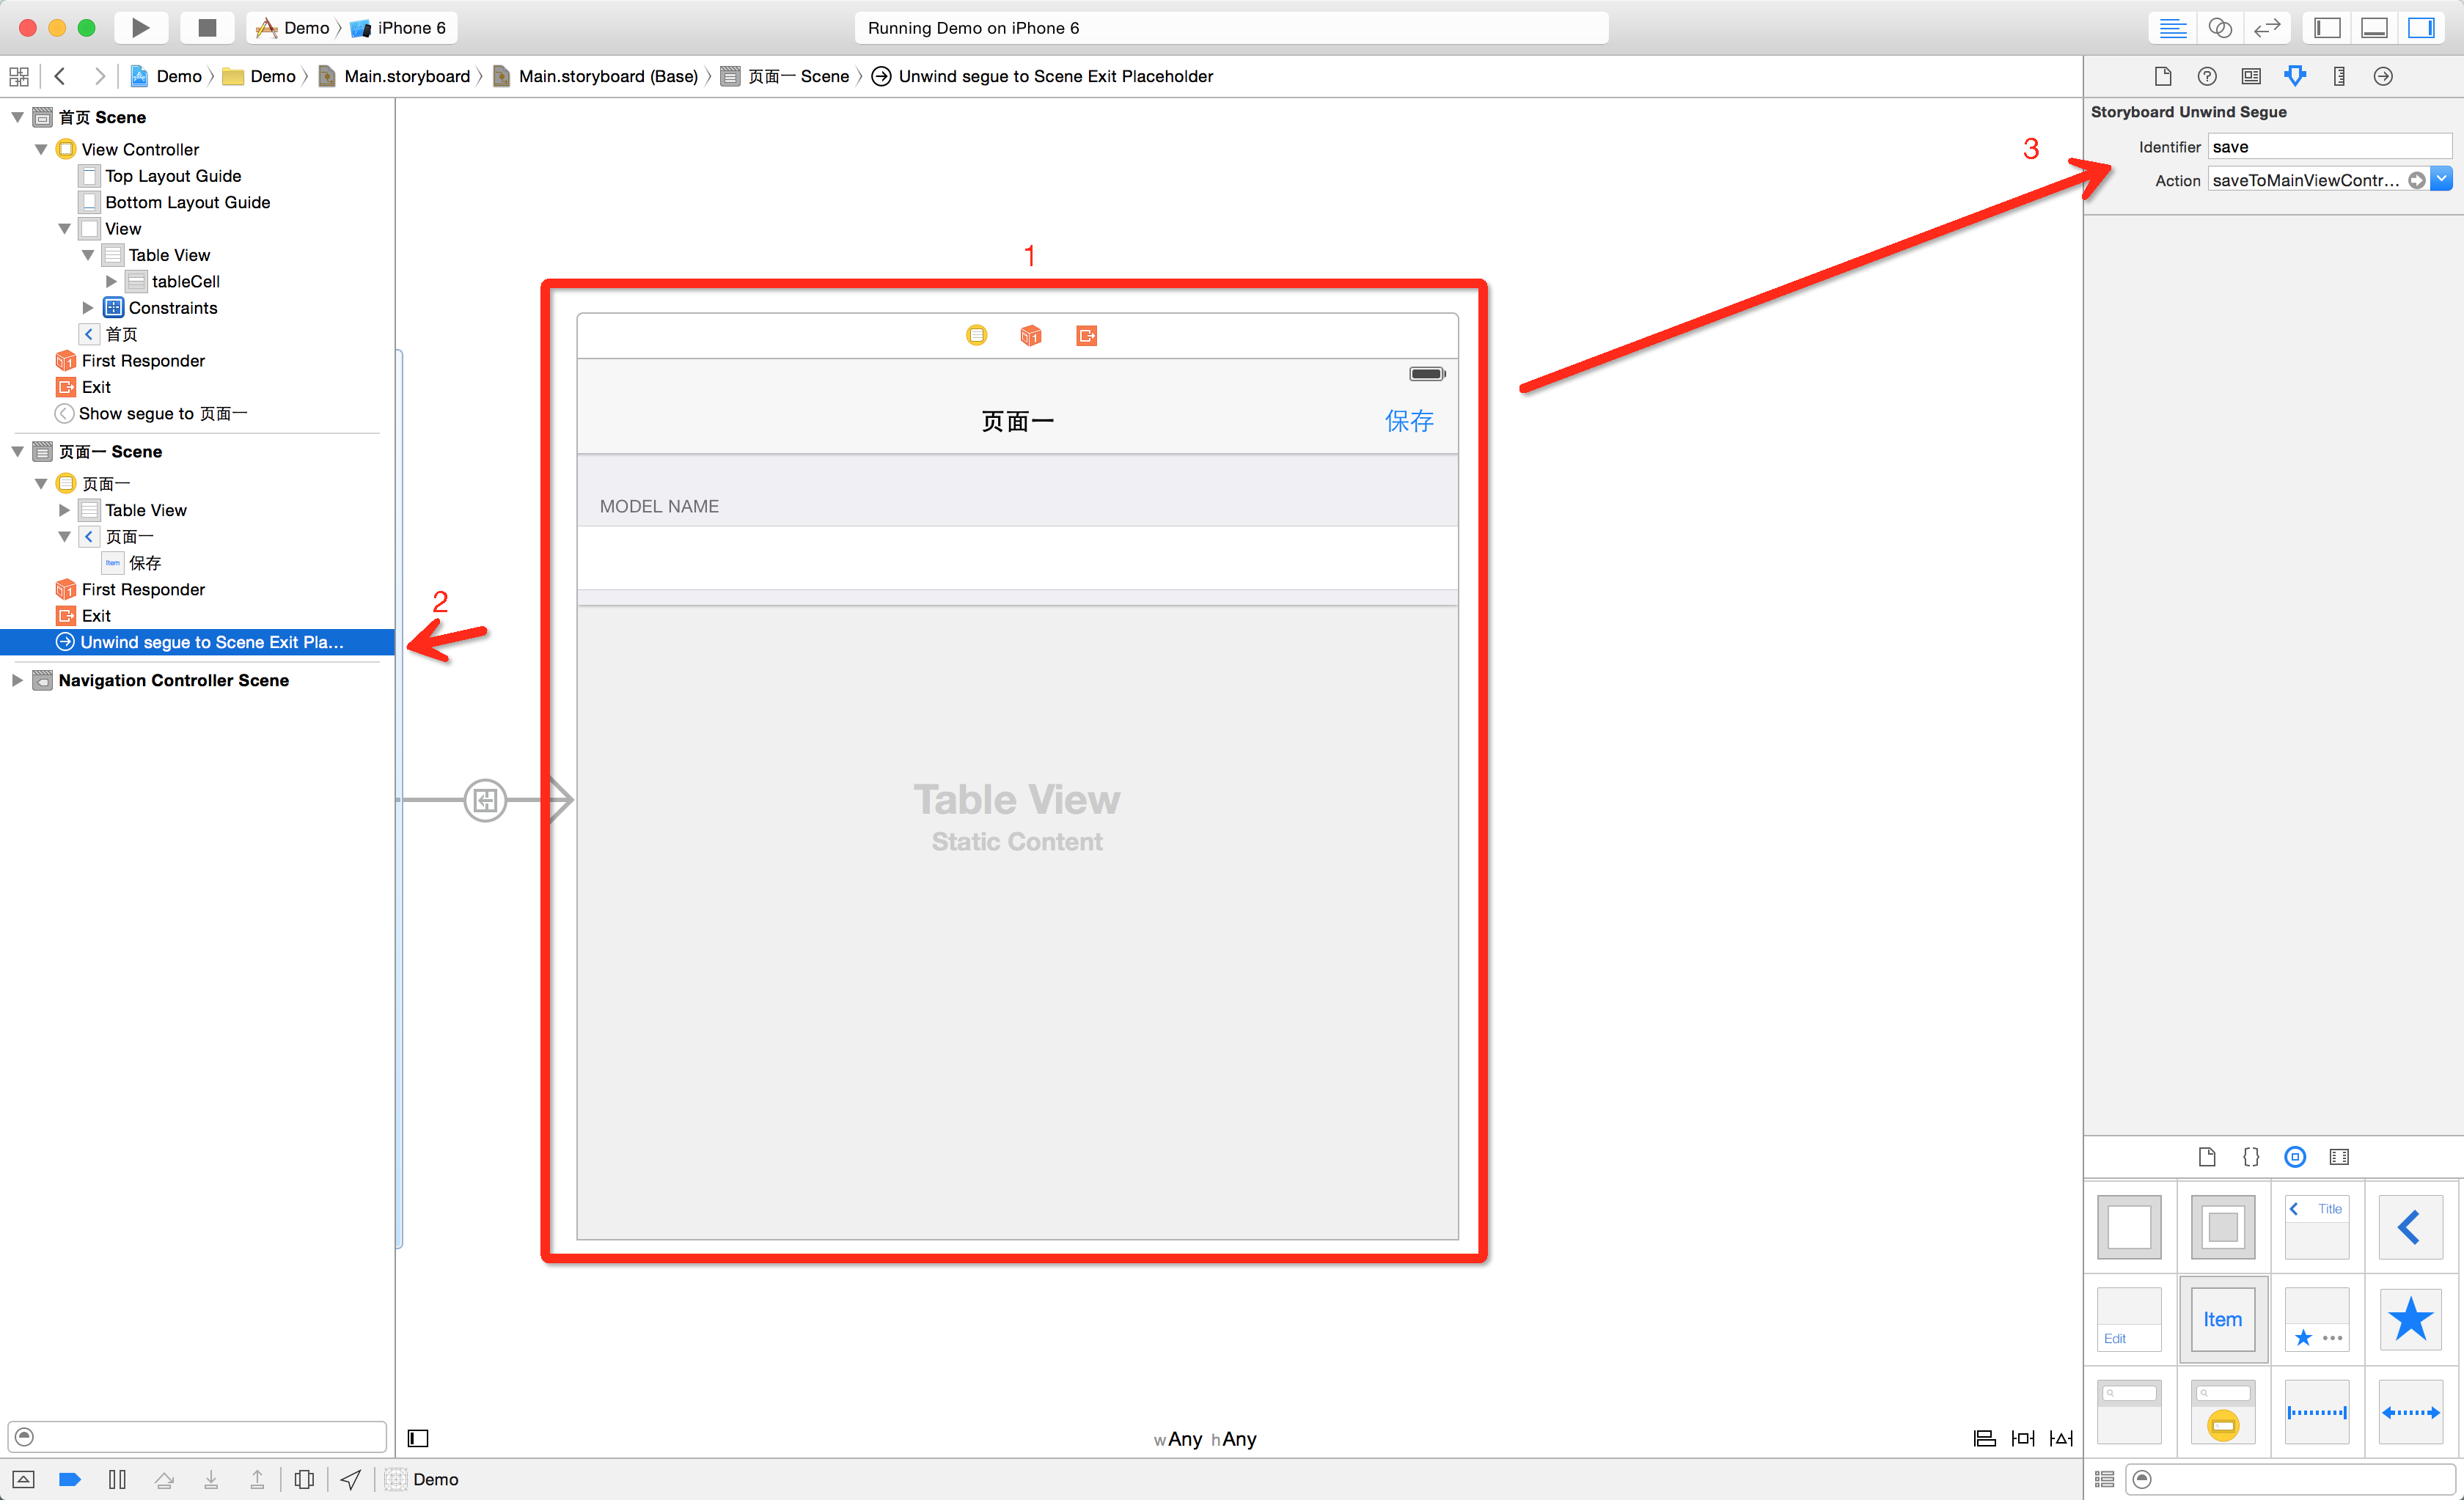Screen dimensions: 2464x1500
Task: Open the Version editor
Action: 2266,28
